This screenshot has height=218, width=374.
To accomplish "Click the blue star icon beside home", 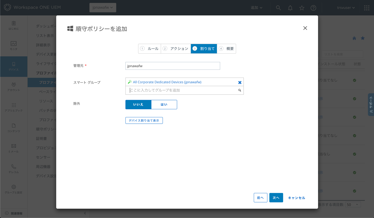I will click(363, 38).
